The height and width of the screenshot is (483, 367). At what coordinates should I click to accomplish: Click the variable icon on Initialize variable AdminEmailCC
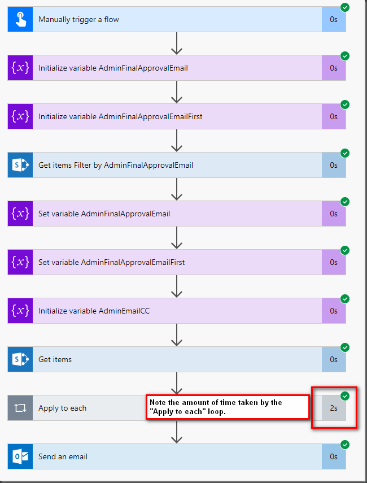pos(20,311)
